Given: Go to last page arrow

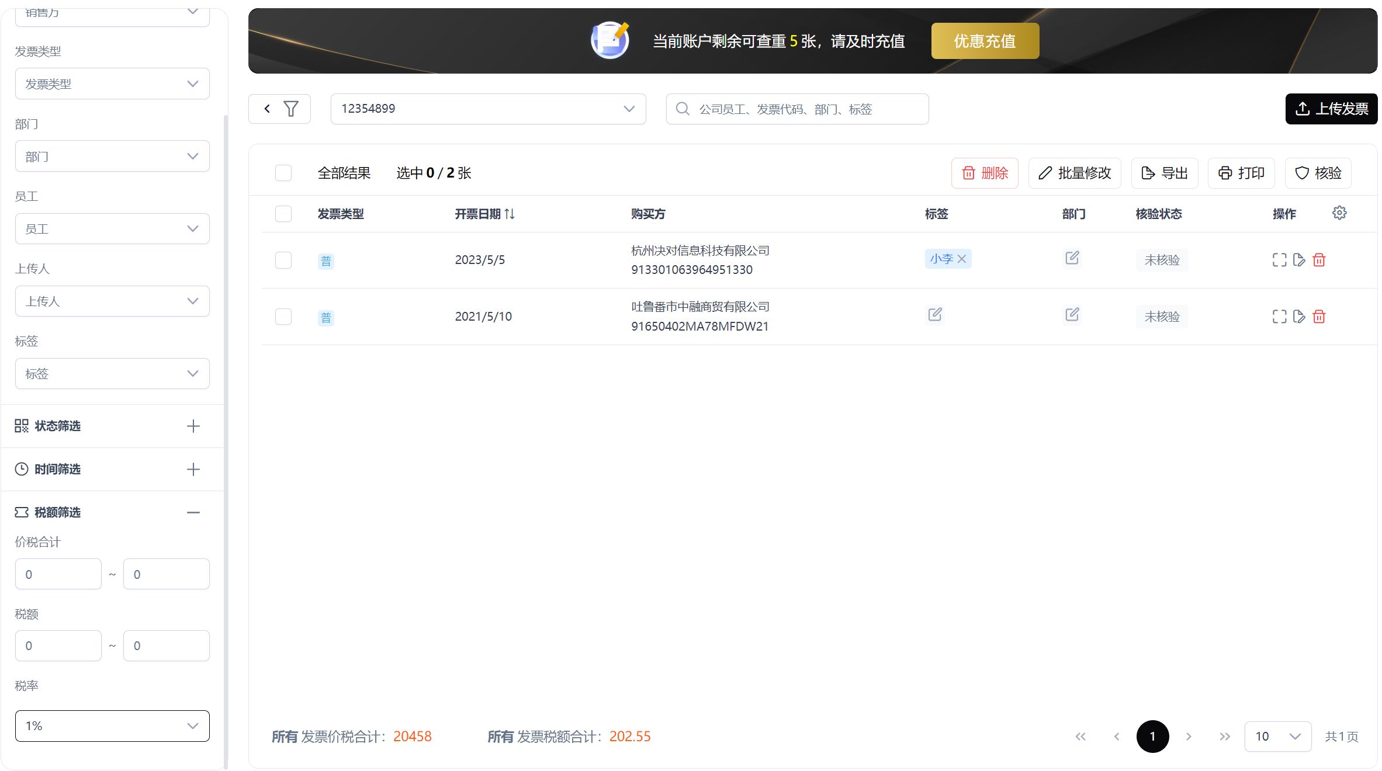Looking at the screenshot, I should click(1225, 737).
